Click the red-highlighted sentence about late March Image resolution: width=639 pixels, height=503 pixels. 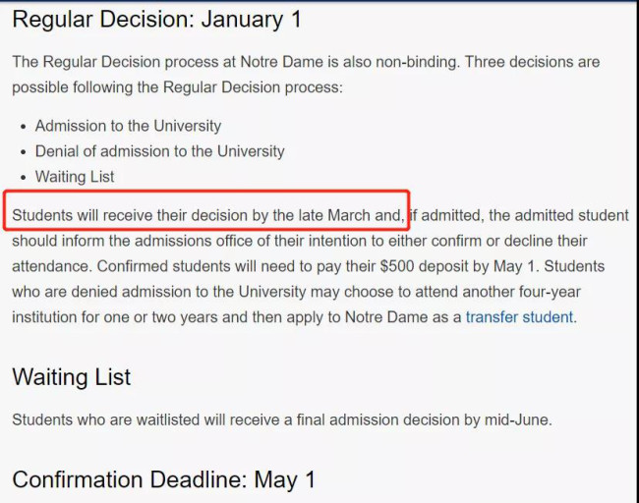tap(207, 215)
